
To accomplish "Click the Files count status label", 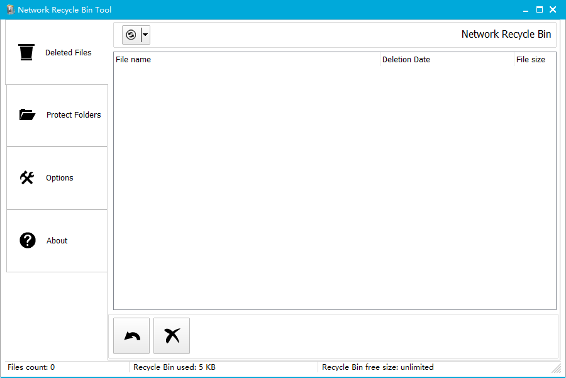I will click(30, 367).
